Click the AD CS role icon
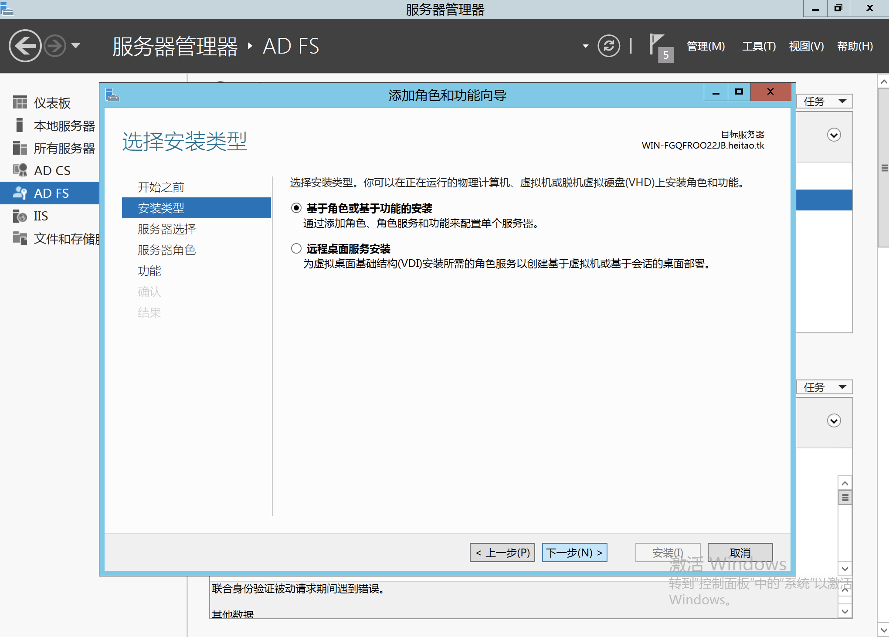Image resolution: width=889 pixels, height=637 pixels. pyautogui.click(x=20, y=170)
